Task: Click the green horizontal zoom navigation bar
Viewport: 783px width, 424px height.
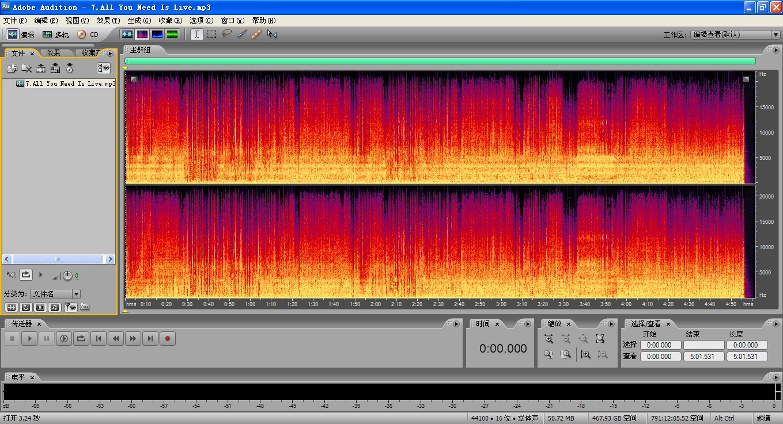Action: click(440, 61)
